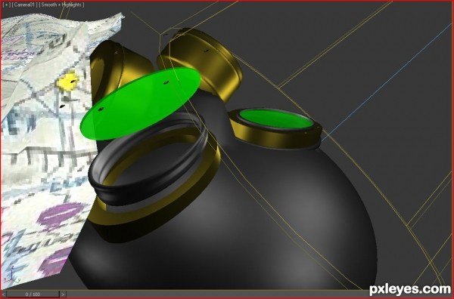Click the 0 / 100 time slider handle
Screen dimensions: 454x299
pyautogui.click(x=33, y=294)
